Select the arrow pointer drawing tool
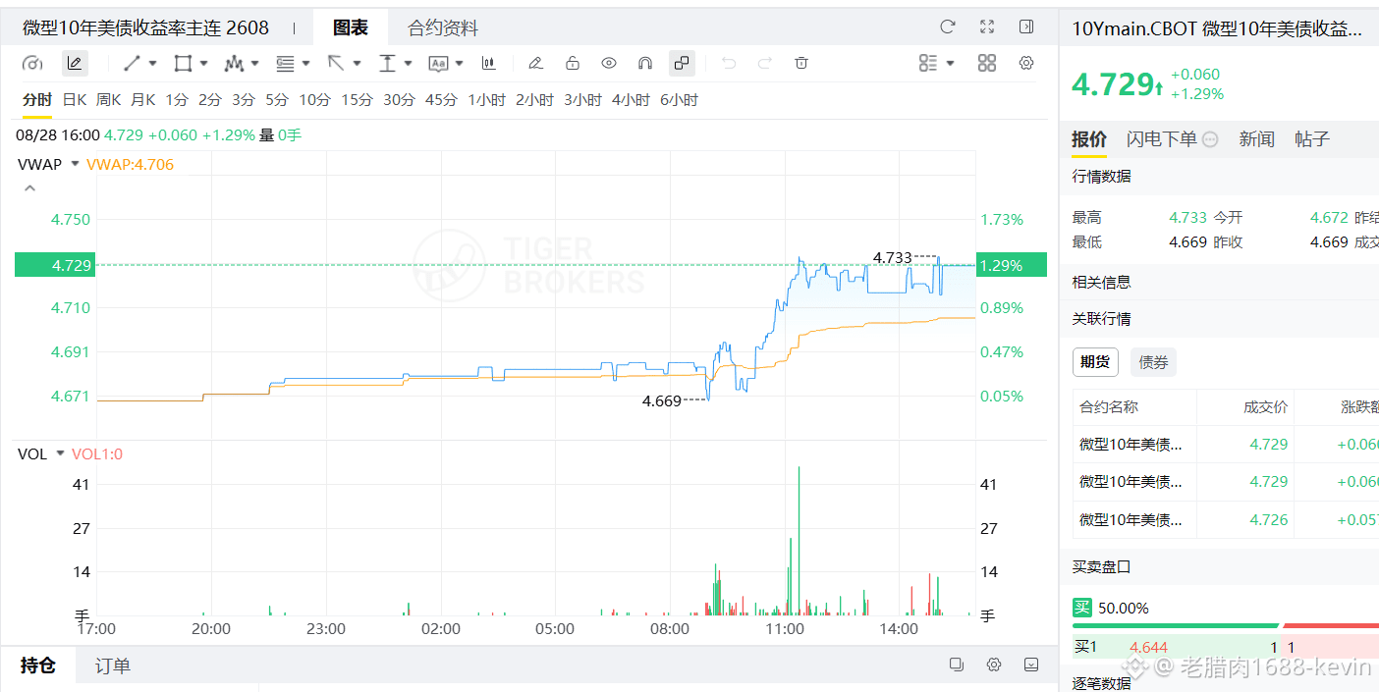Viewport: 1379px width, 692px height. [x=336, y=64]
